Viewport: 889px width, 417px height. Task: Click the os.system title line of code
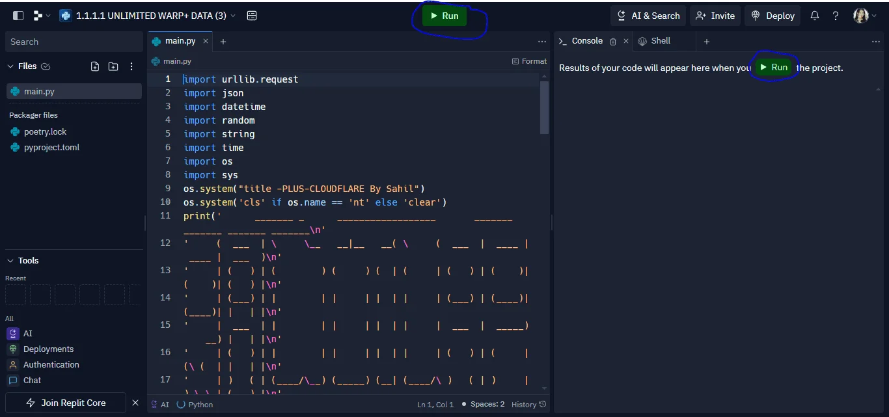pos(304,189)
